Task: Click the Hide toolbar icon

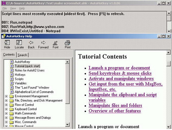Action: 7,43
